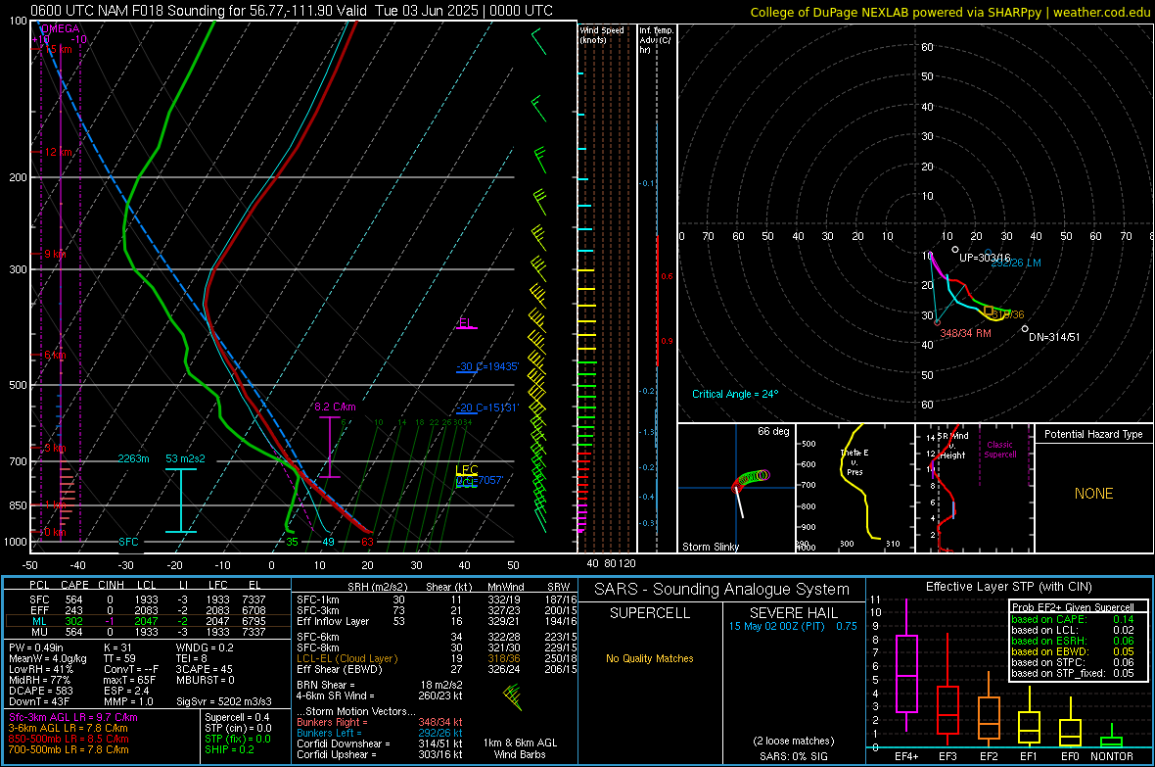Viewport: 1155px width, 767px height.
Task: Select the magenta OMEGA label
Action: 61,28
